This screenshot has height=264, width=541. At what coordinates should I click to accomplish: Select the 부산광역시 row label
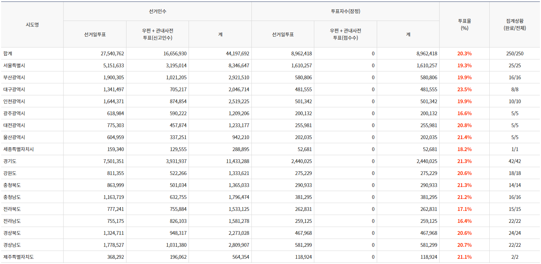[14, 77]
